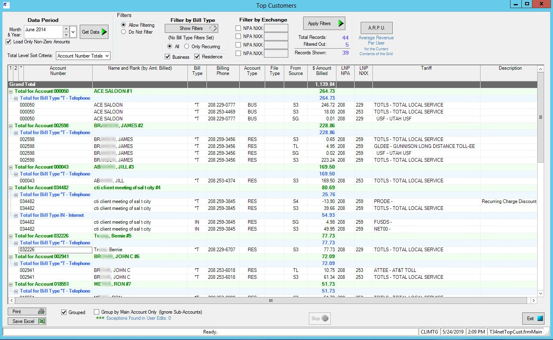Collapse Total for Account 018551 group
Screen dimensions: 553x340
pos(11,284)
